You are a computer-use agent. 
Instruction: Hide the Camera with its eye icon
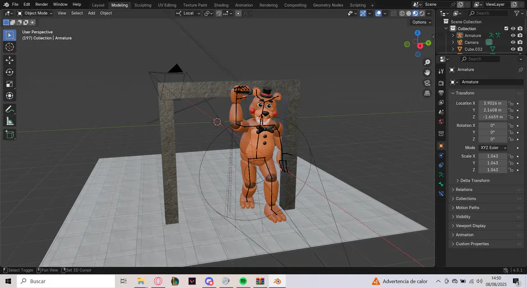click(513, 42)
